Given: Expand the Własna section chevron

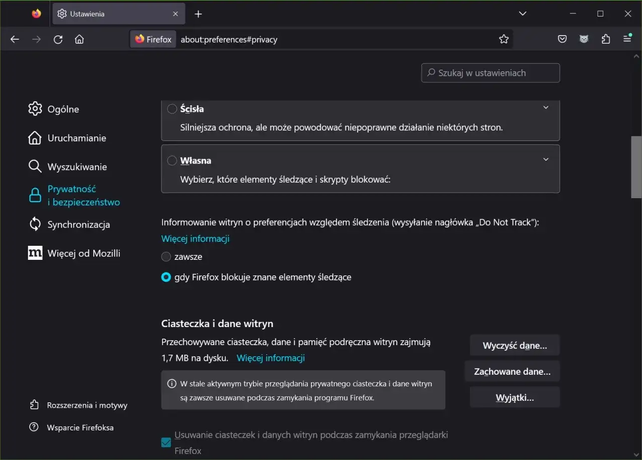Looking at the screenshot, I should (546, 160).
